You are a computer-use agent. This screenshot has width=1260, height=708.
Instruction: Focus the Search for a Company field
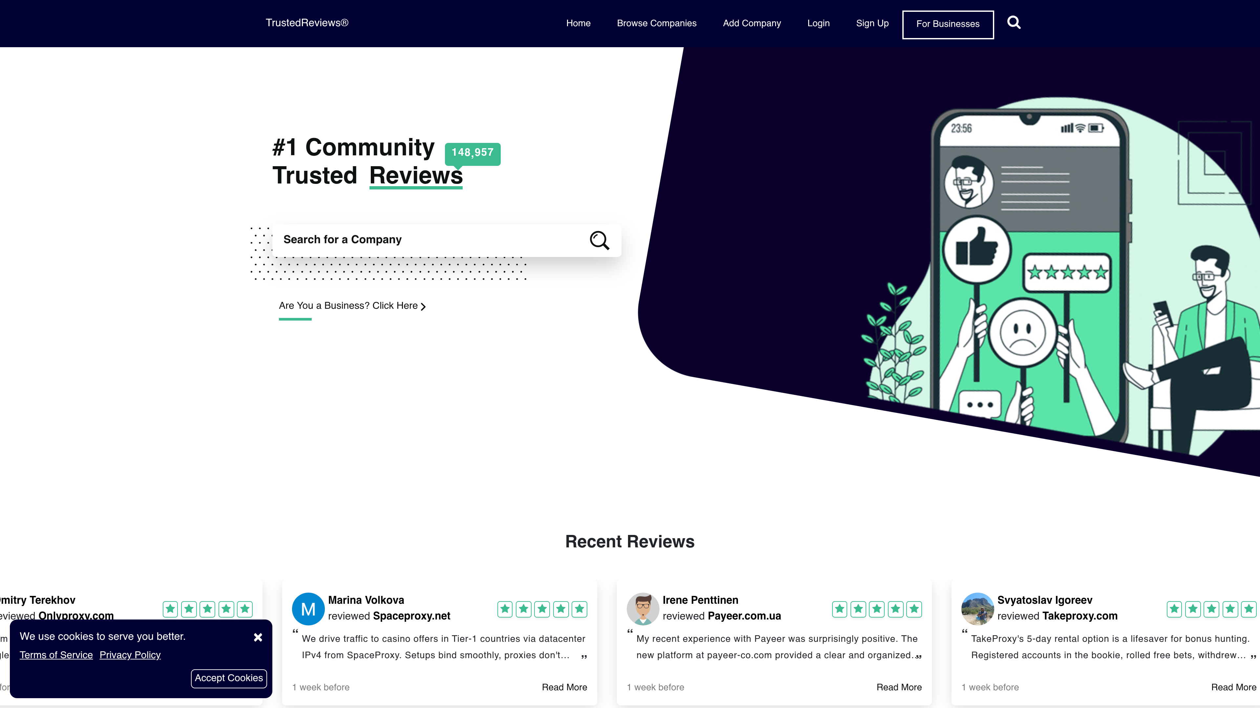[446, 240]
